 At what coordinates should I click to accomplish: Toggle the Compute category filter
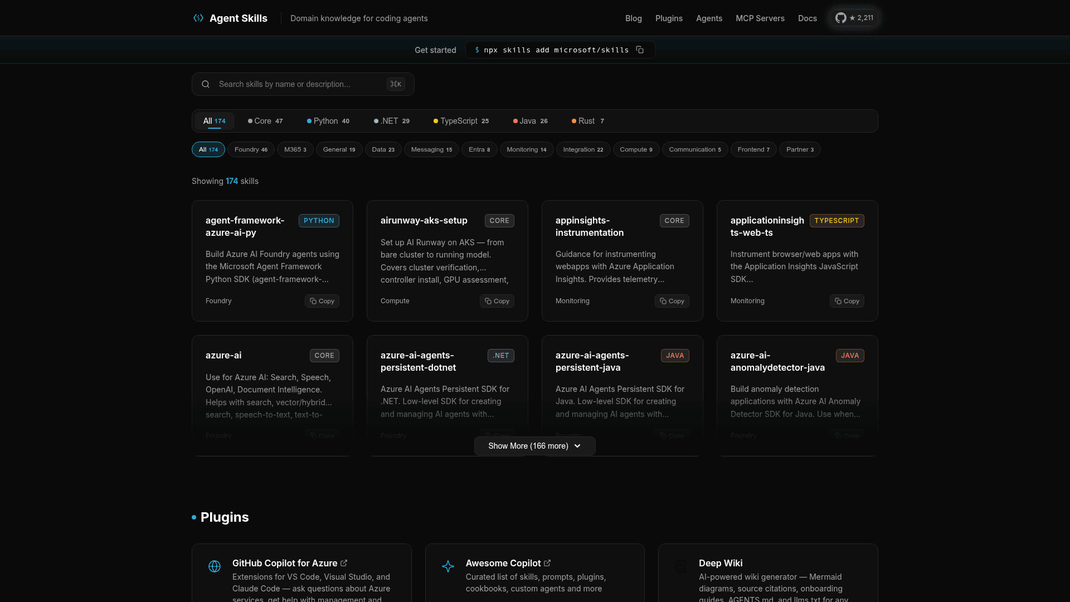(636, 149)
